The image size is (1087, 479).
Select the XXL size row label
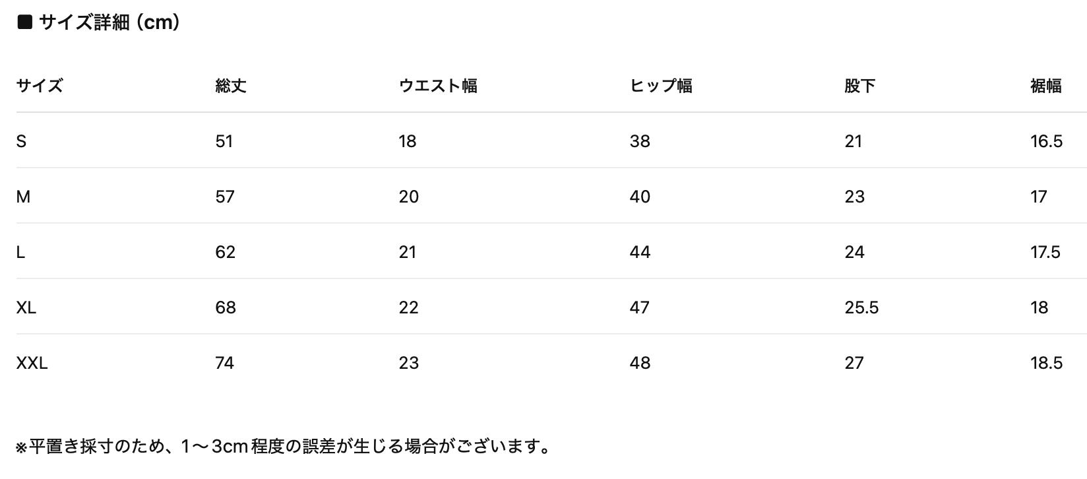point(32,363)
